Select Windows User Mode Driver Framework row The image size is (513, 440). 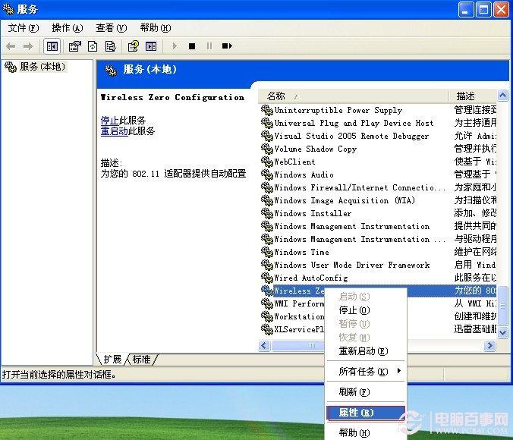[379, 265]
